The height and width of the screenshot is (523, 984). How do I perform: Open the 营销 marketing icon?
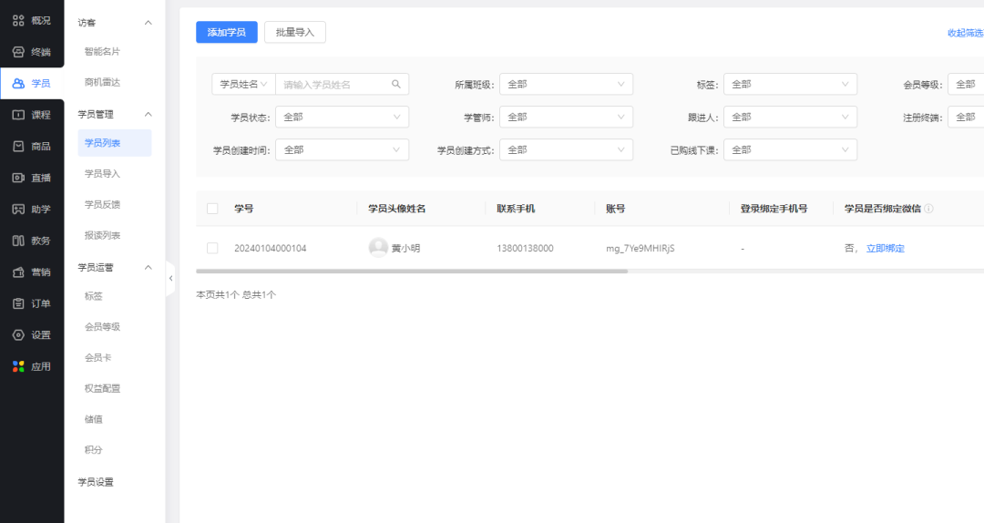coord(18,272)
